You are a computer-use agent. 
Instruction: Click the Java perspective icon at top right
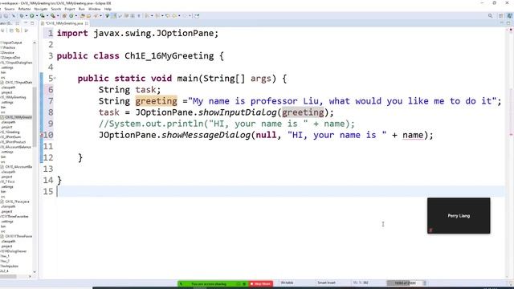point(510,16)
